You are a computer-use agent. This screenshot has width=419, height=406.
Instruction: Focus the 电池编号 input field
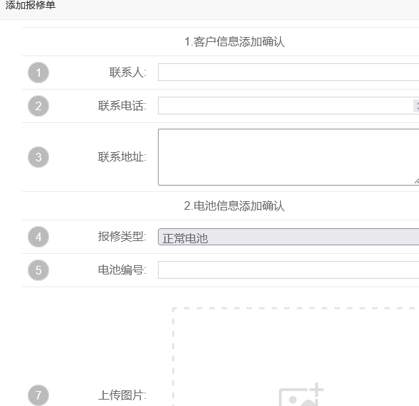[x=288, y=269]
